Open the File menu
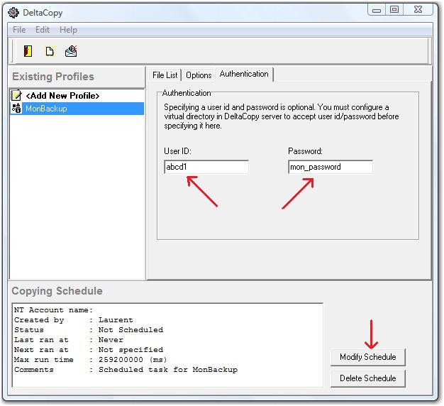The image size is (444, 406). [x=19, y=30]
